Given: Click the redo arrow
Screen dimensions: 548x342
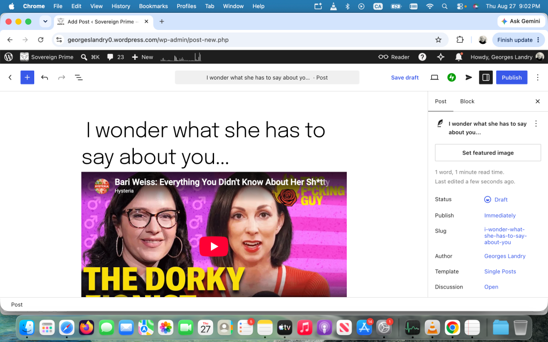Looking at the screenshot, I should tap(62, 77).
